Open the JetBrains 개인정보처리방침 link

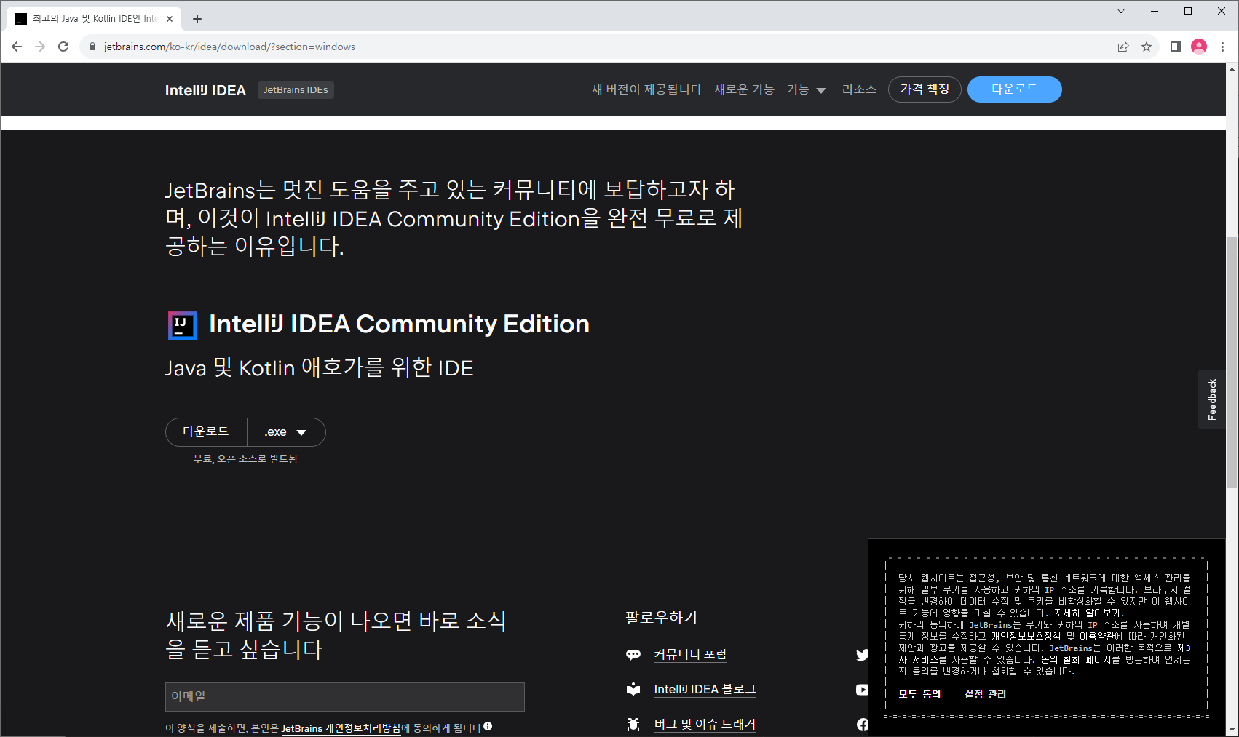pyautogui.click(x=341, y=728)
